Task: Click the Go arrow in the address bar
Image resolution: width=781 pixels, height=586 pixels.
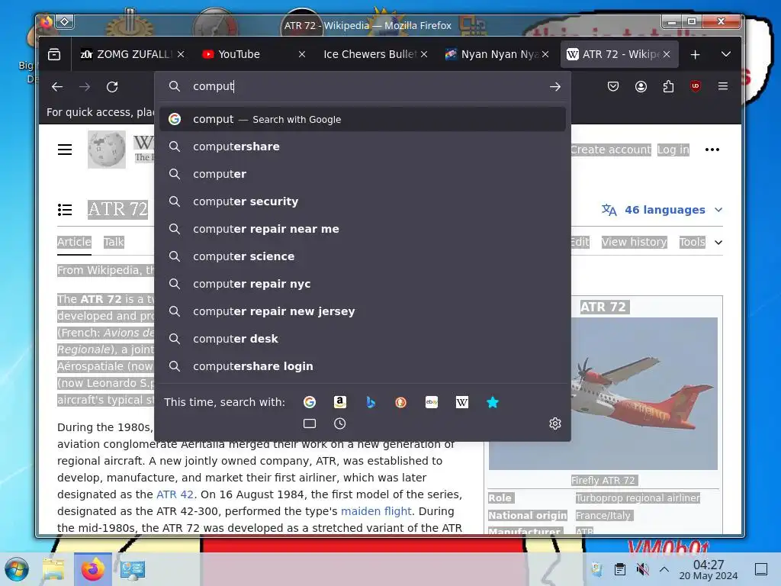Action: pyautogui.click(x=555, y=87)
